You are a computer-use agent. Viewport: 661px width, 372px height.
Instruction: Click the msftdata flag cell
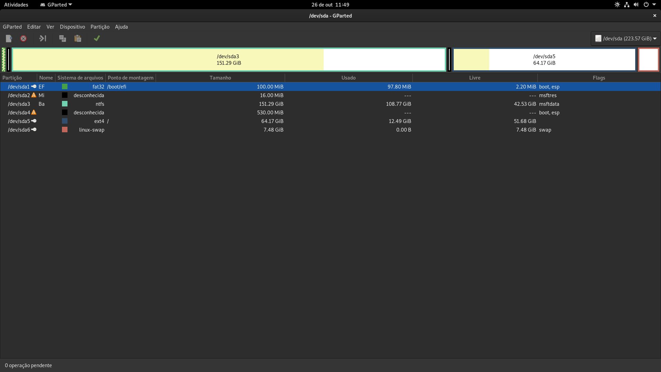tap(549, 104)
